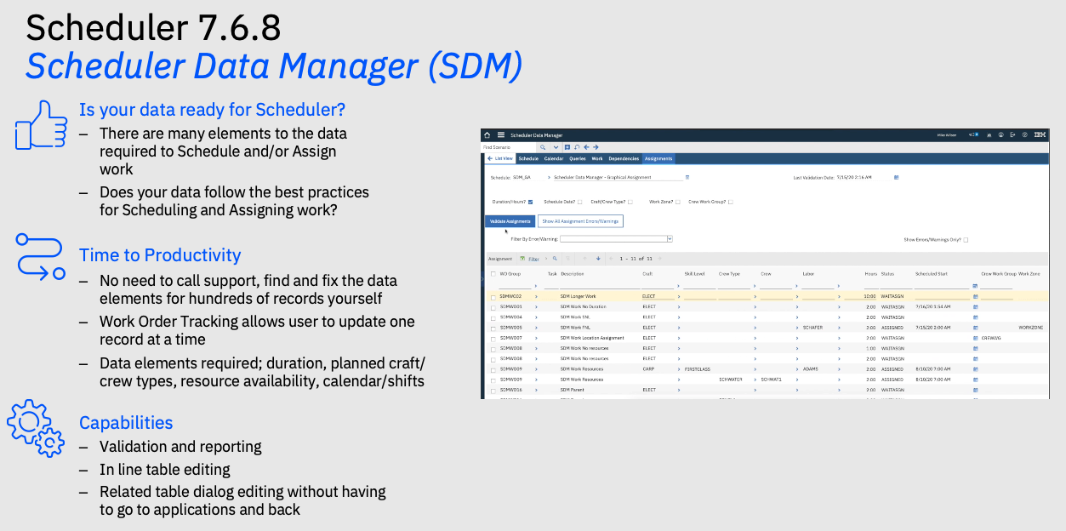
Task: Click the Schedule detail chevron next to SDM_GA
Action: [549, 177]
